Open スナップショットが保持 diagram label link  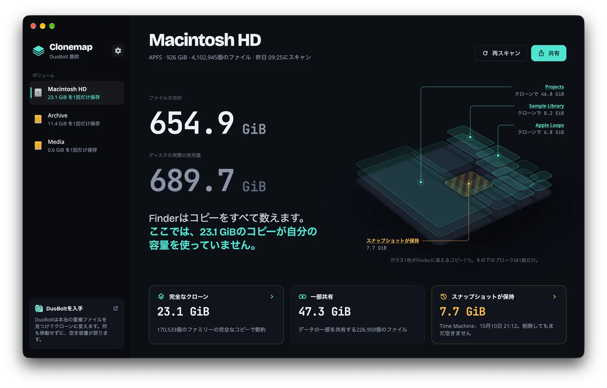coord(393,241)
